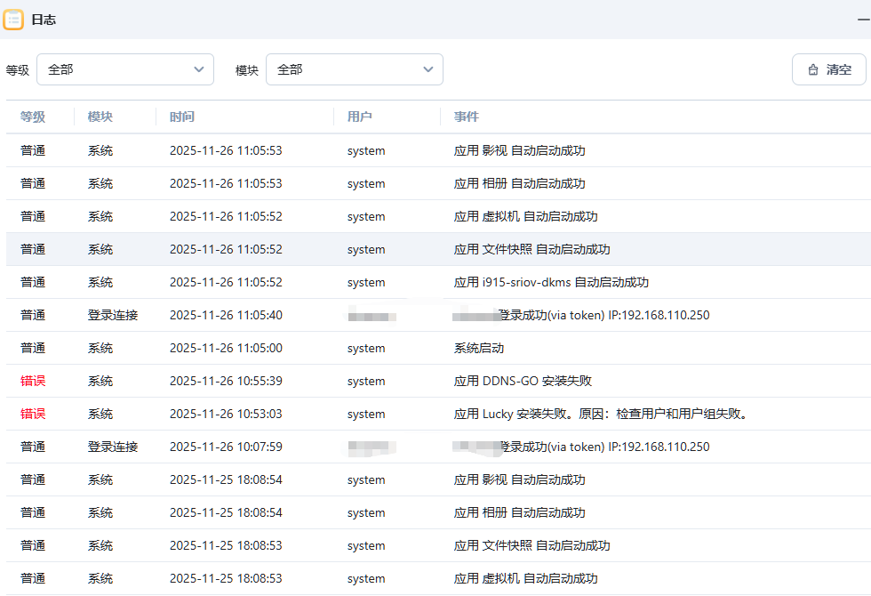Sort by the 时间 column header
Image resolution: width=871 pixels, height=596 pixels.
point(182,117)
